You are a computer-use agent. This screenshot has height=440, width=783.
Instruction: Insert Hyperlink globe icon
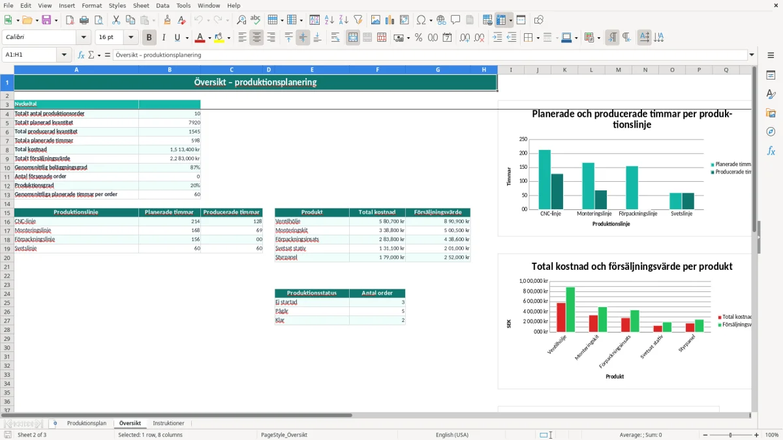click(x=441, y=20)
